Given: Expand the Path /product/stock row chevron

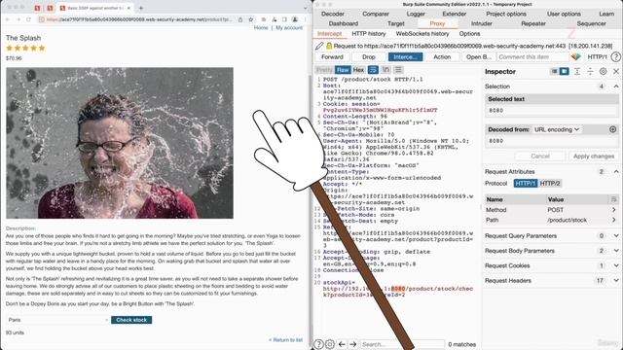Looking at the screenshot, I should click(614, 220).
